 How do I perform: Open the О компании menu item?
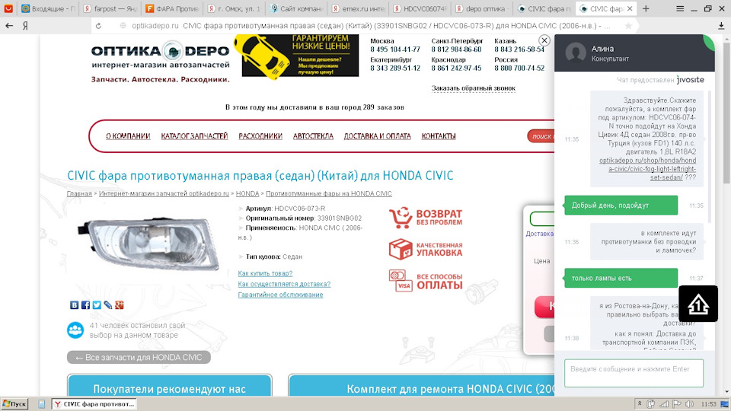point(128,136)
